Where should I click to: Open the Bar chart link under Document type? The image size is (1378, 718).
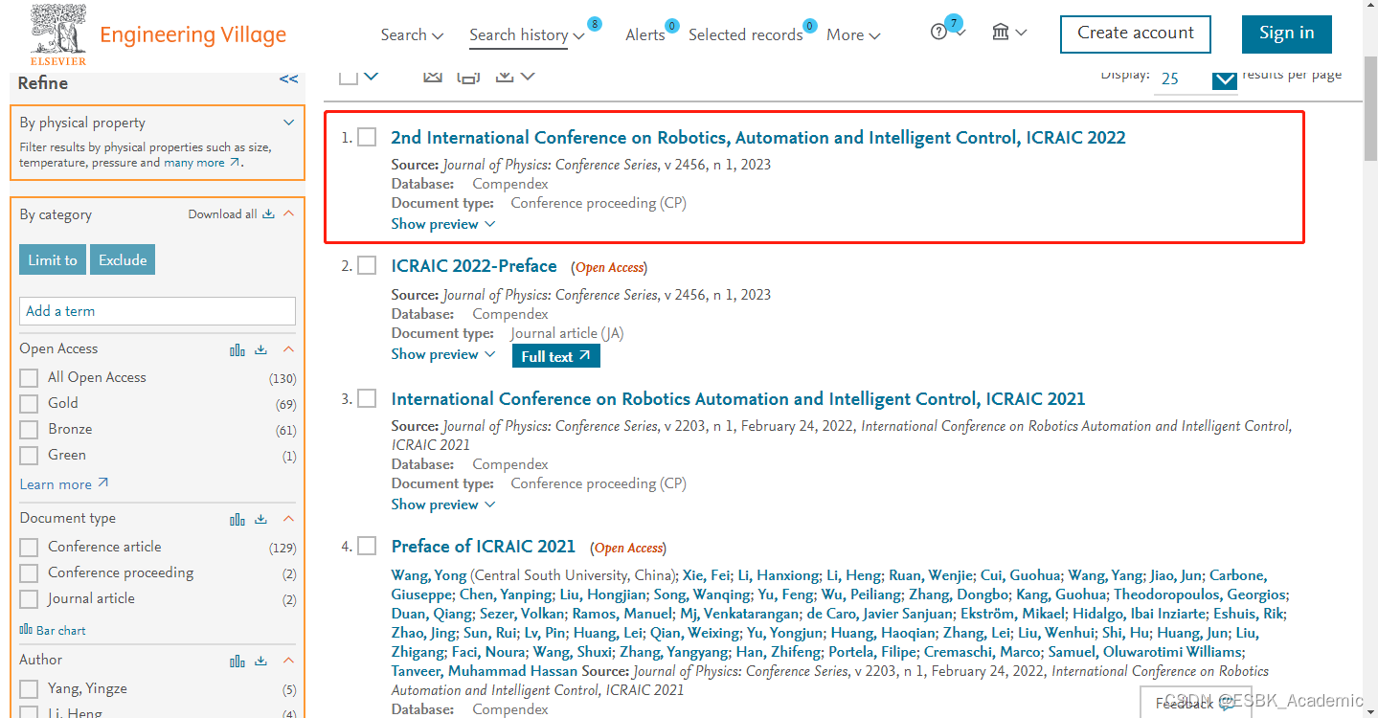pyautogui.click(x=53, y=630)
